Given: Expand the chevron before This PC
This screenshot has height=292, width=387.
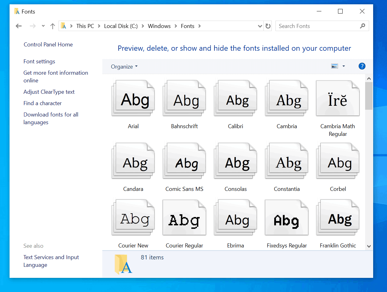Looking at the screenshot, I should click(x=71, y=26).
